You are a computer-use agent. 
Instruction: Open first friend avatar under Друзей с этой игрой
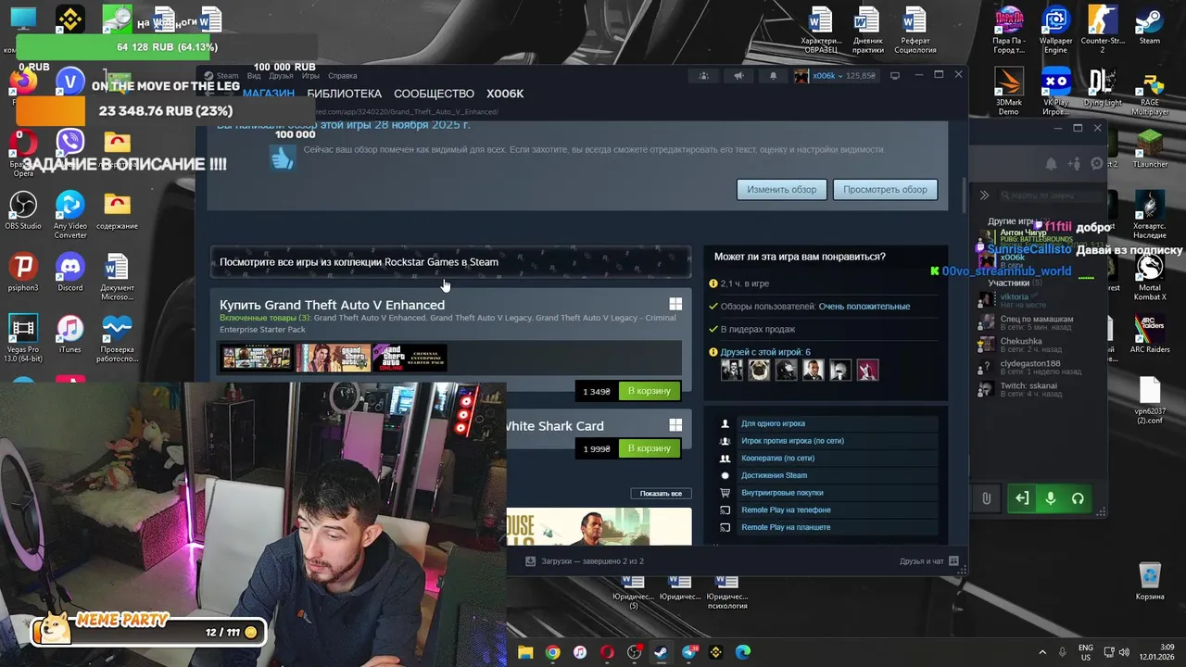(732, 370)
